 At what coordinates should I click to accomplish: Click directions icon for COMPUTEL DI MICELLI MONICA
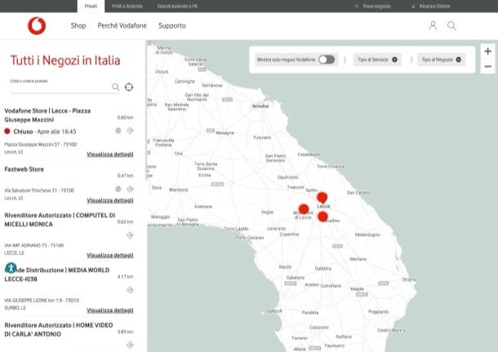click(x=130, y=235)
